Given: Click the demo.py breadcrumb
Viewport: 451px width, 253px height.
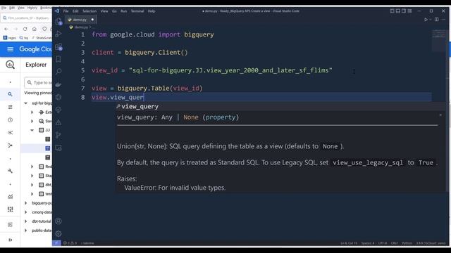Looking at the screenshot, I should point(81,27).
